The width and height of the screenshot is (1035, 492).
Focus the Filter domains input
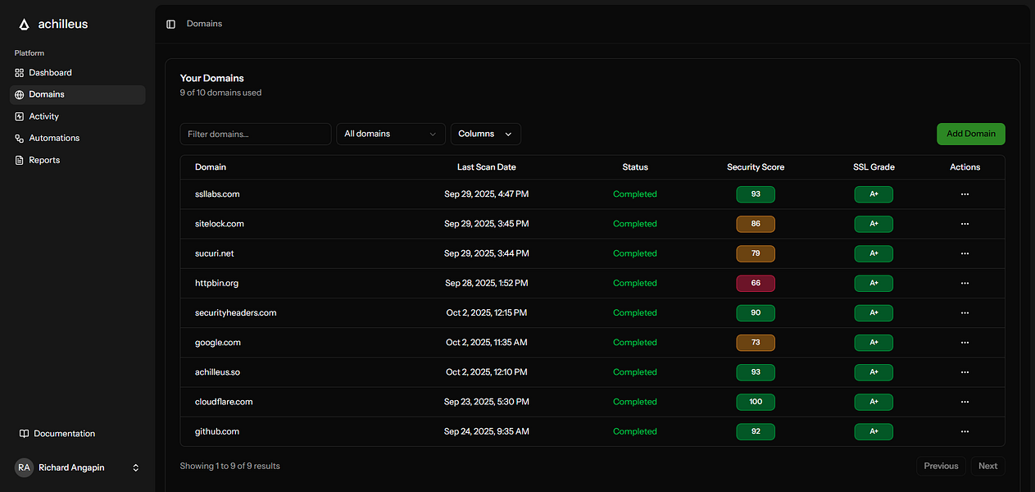click(256, 134)
